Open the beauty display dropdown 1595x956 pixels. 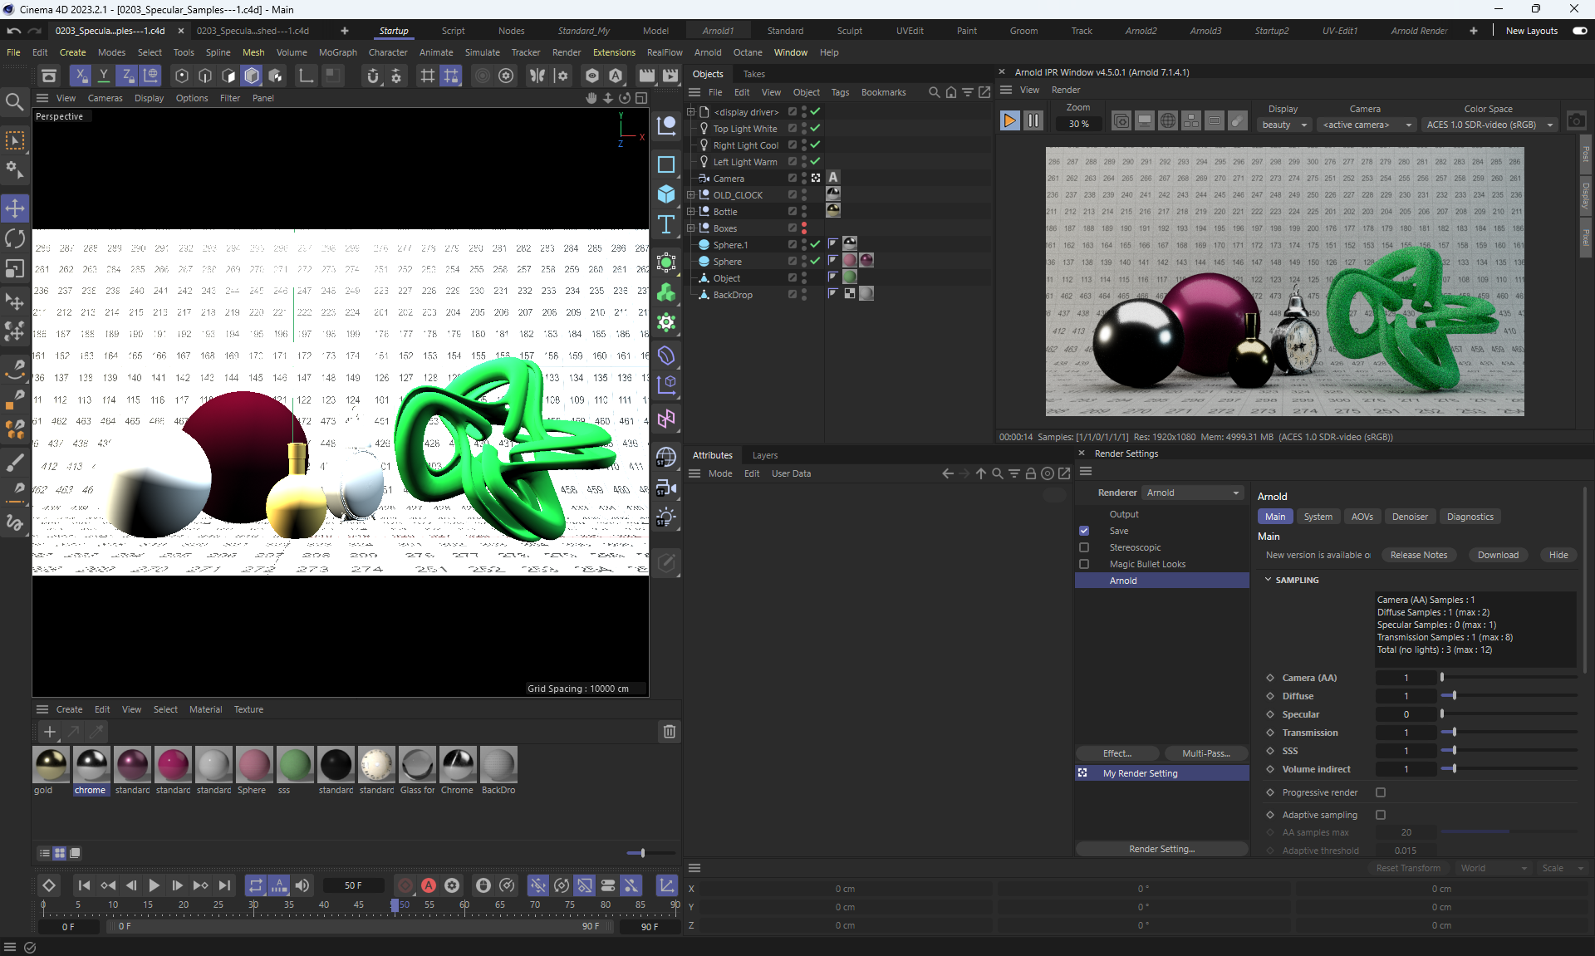pos(1284,125)
